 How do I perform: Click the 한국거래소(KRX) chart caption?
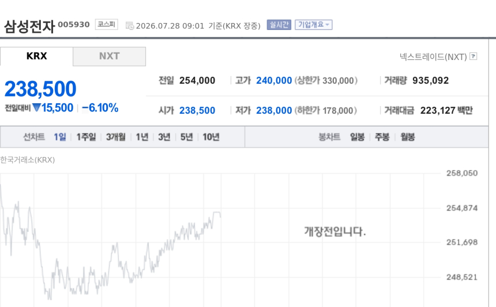(x=28, y=160)
